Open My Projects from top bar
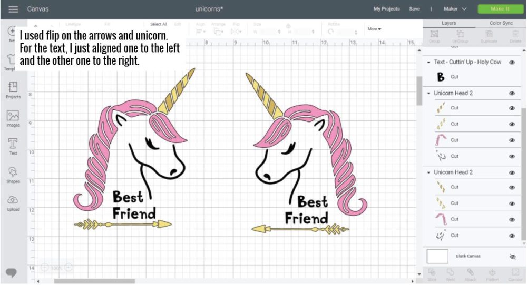The width and height of the screenshot is (527, 285). click(x=386, y=9)
